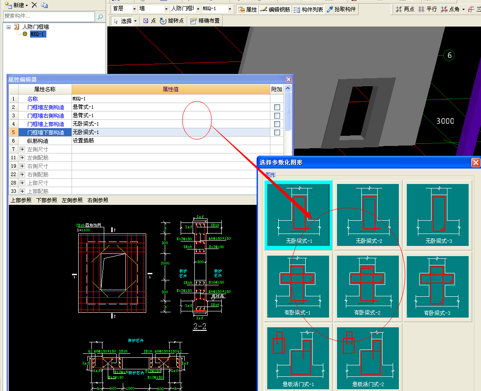Select the 无卧梁式-2 diagram thumbnail
Image resolution: width=481 pixels, height=391 pixels.
pyautogui.click(x=368, y=215)
